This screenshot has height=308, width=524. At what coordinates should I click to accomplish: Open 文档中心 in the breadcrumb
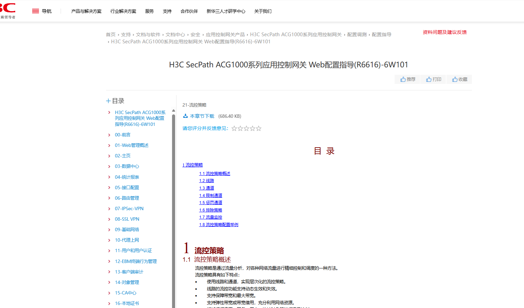pos(175,35)
